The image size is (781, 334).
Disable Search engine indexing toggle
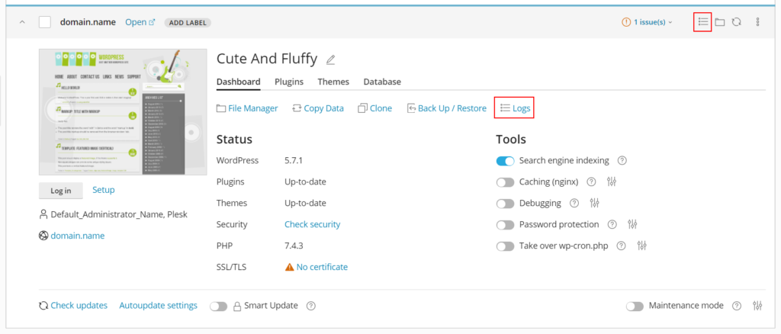click(505, 161)
